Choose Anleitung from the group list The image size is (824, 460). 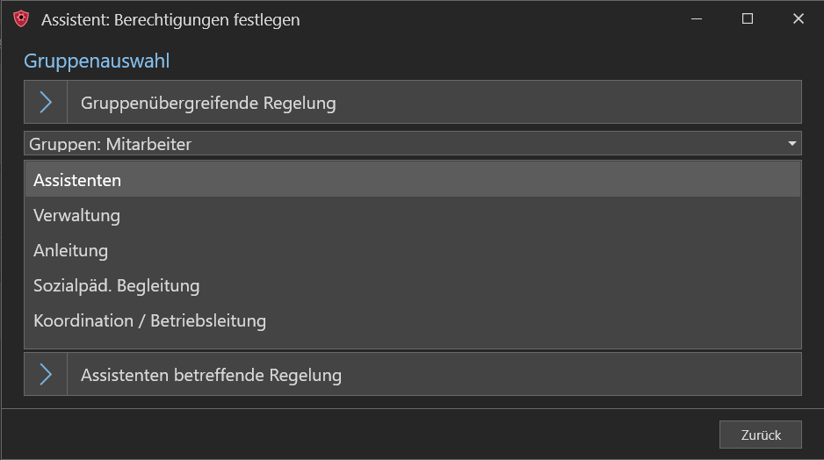point(413,250)
